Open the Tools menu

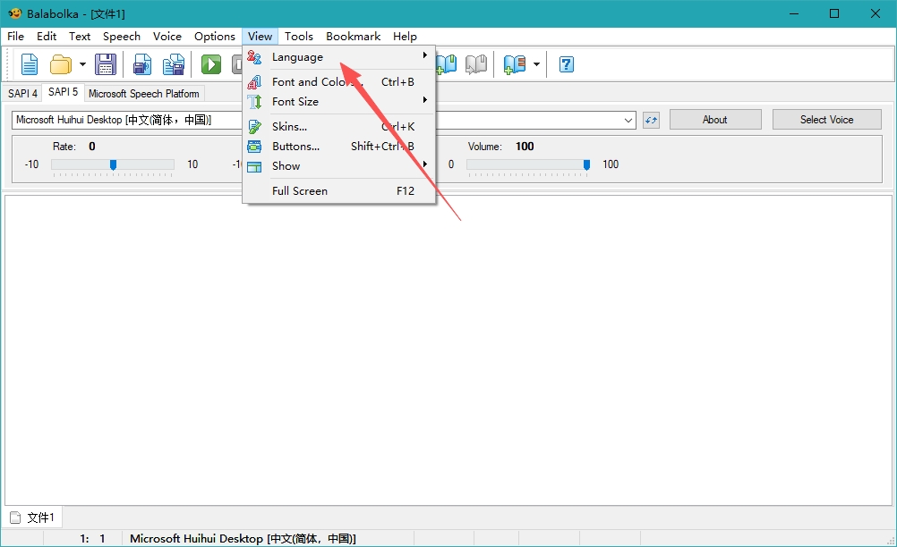point(299,36)
